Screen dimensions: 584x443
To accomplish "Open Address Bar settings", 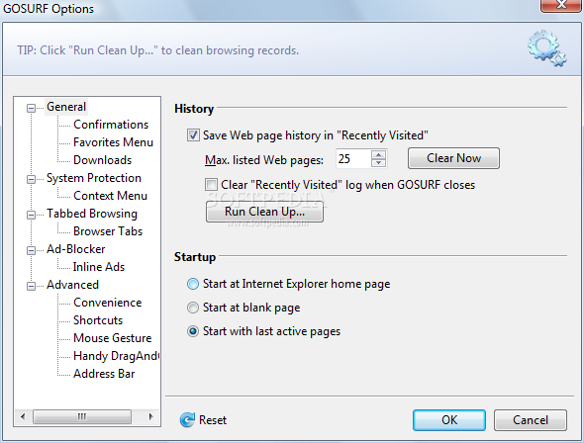I will pyautogui.click(x=104, y=374).
